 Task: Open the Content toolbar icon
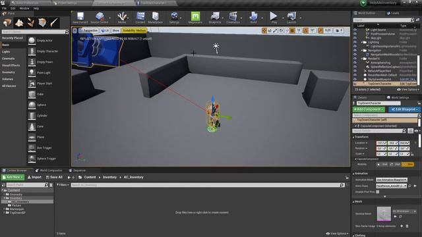click(x=140, y=16)
